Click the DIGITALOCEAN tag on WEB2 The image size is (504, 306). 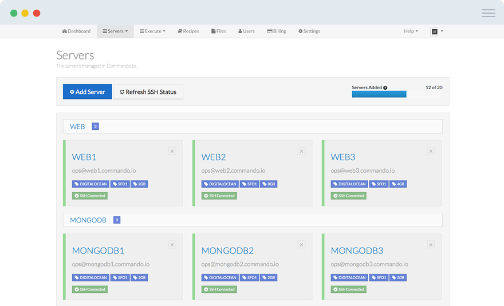pyautogui.click(x=220, y=184)
